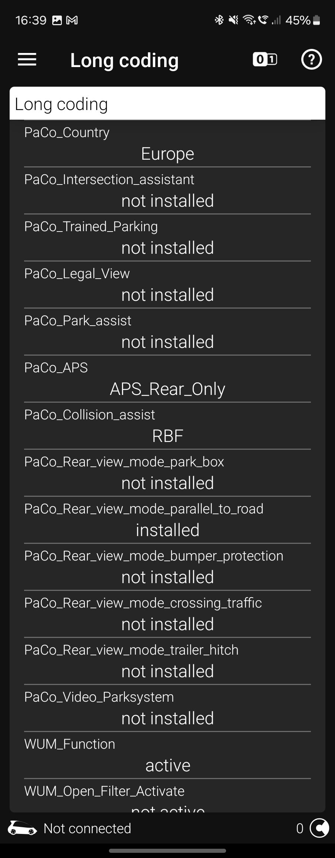Open the help question mark icon
Viewport: 335px width, 858px height.
(x=311, y=59)
